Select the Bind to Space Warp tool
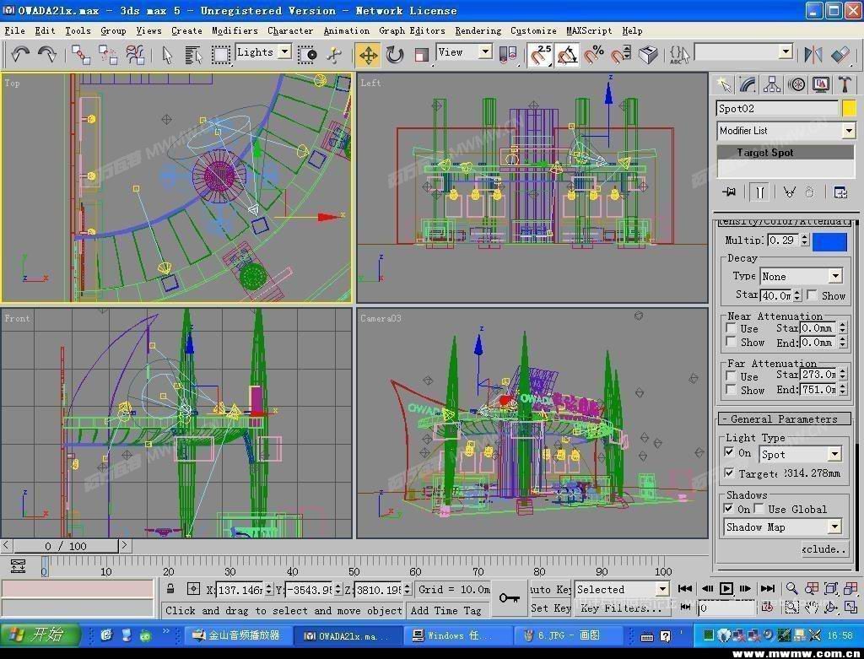Image resolution: width=864 pixels, height=659 pixels. coord(134,55)
